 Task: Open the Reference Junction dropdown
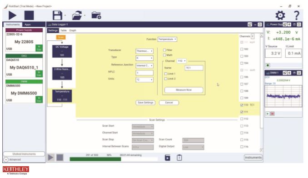[144, 65]
